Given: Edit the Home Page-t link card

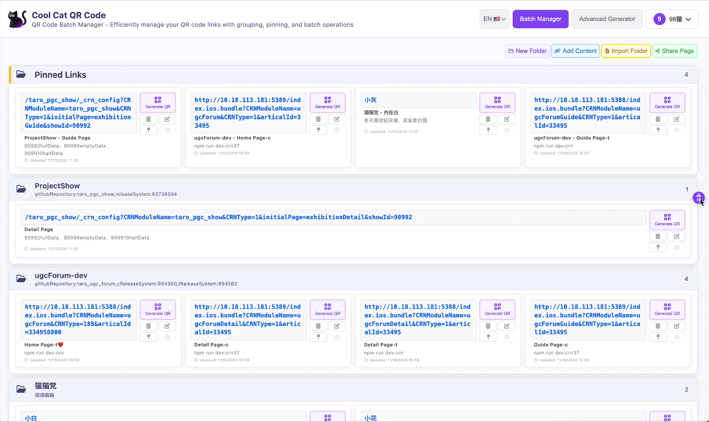Looking at the screenshot, I should tap(167, 326).
